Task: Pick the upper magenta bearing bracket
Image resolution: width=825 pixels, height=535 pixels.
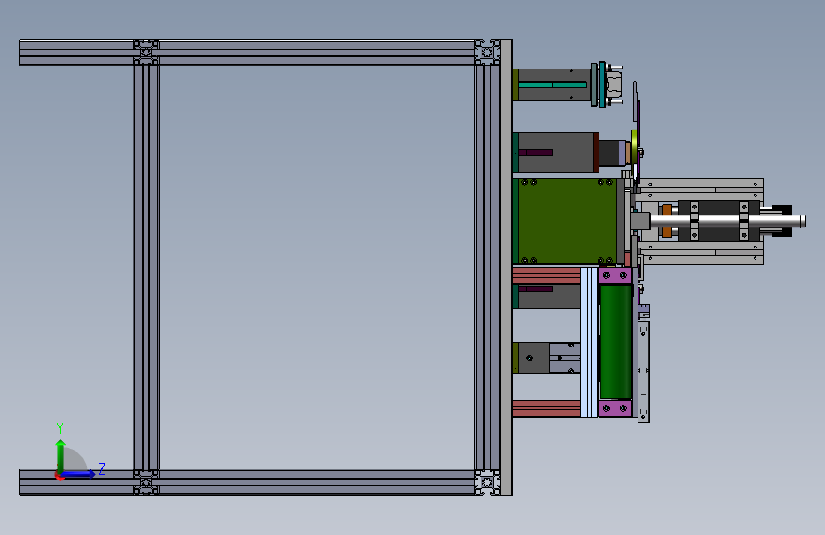Action: click(615, 275)
